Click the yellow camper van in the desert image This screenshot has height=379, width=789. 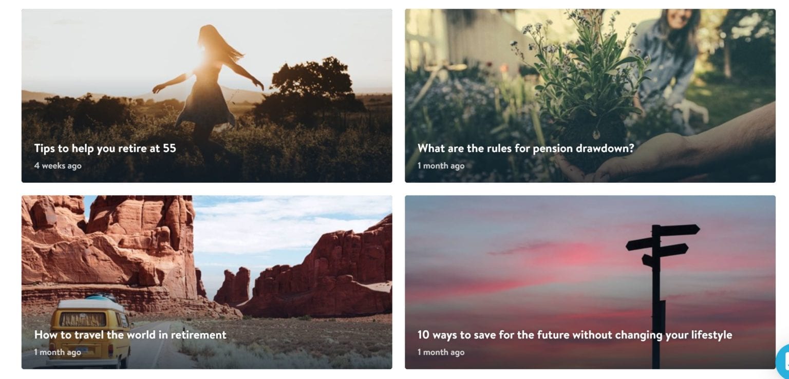[91, 330]
